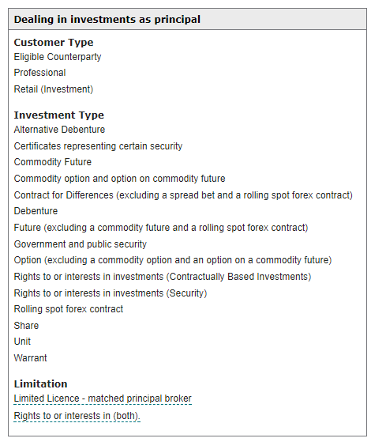Screen dimensions: 371x442
Task: Select the Share investment type entry
Action: click(26, 326)
